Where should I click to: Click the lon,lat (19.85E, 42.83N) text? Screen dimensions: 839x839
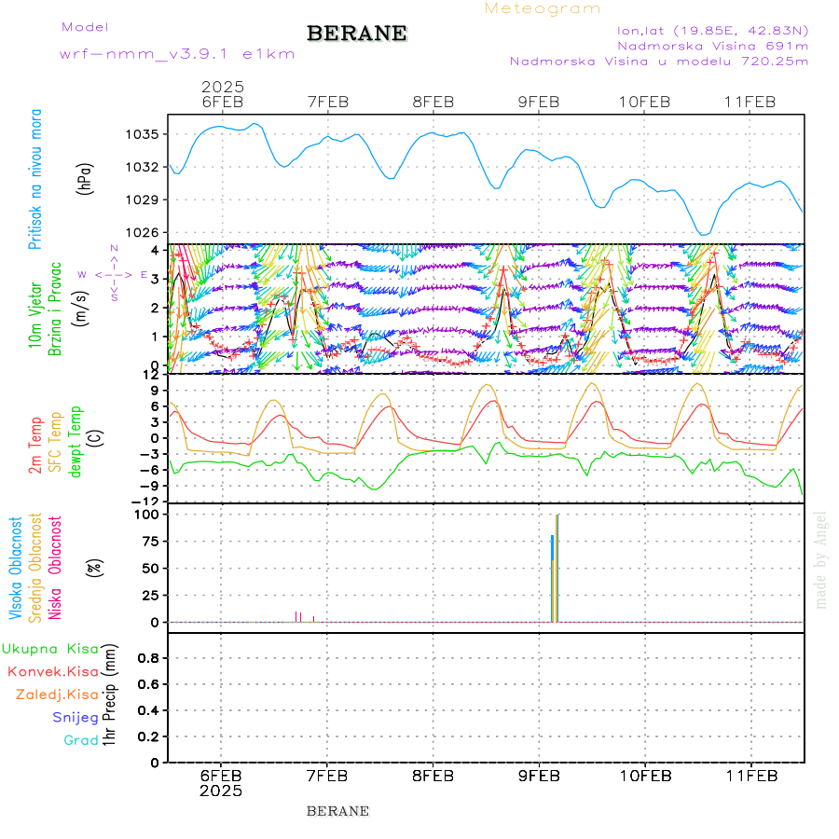[x=713, y=31]
